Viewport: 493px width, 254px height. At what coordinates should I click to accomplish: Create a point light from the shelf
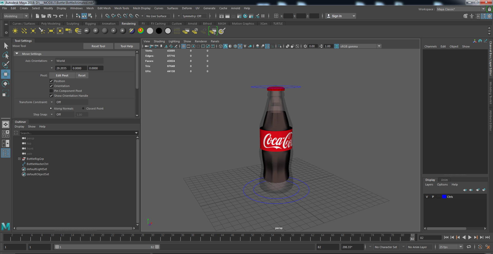33,31
